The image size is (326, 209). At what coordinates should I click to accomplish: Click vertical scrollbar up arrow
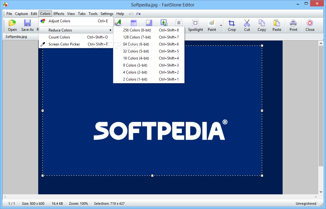[x=321, y=43]
